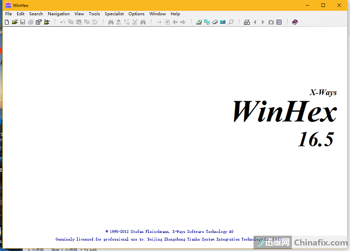Click the Go To Sector arrow-into-box icon
Screen dimensions: 350x251
(167, 22)
